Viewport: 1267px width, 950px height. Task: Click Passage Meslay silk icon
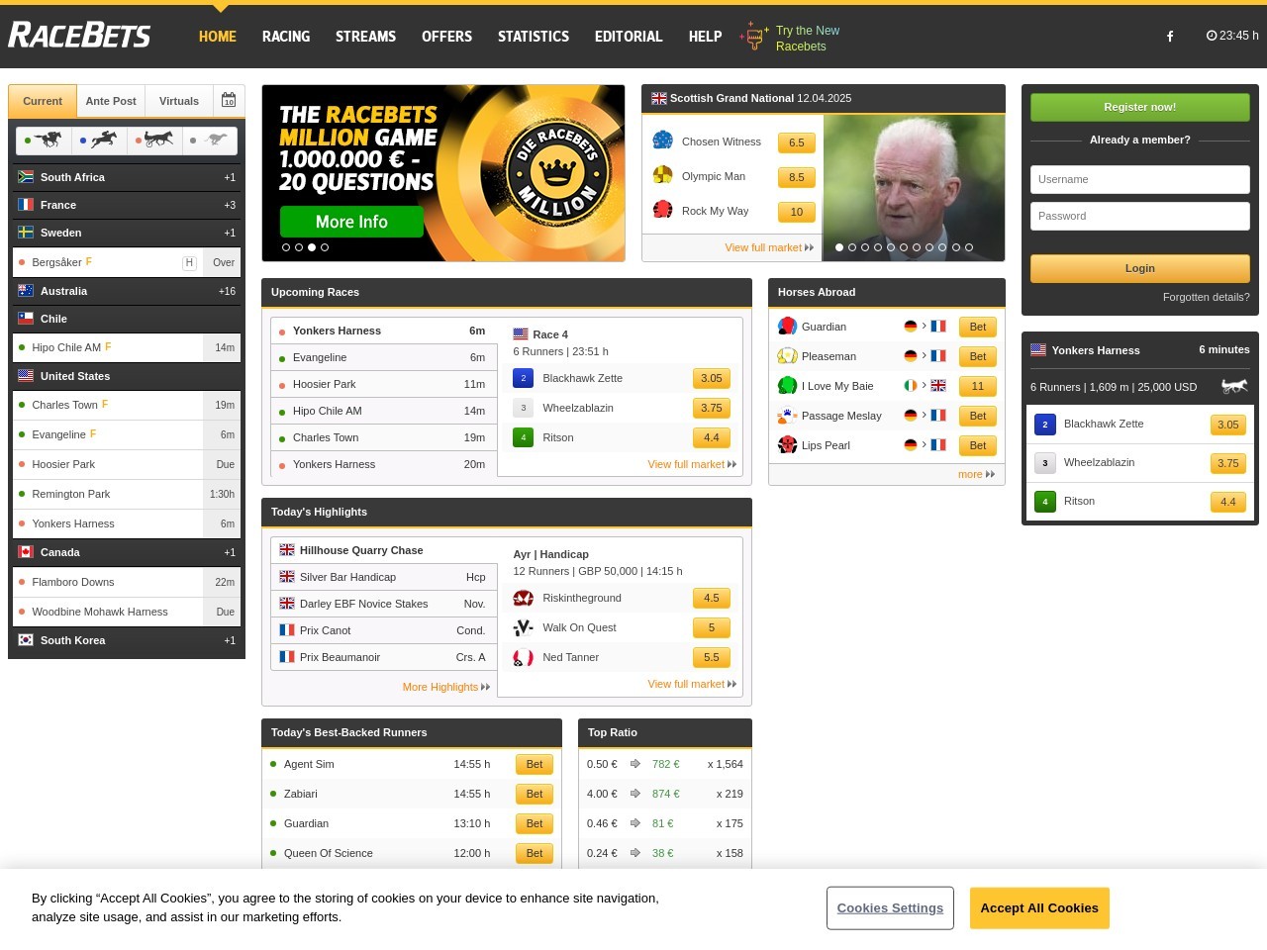[x=787, y=415]
